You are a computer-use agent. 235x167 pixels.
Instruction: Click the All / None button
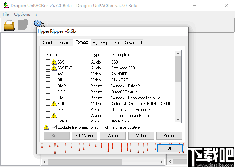tap(84, 136)
